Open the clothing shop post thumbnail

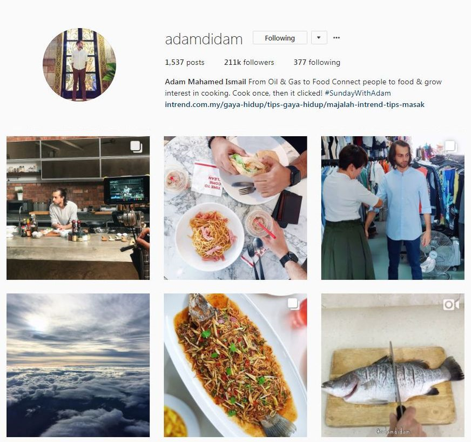(393, 208)
